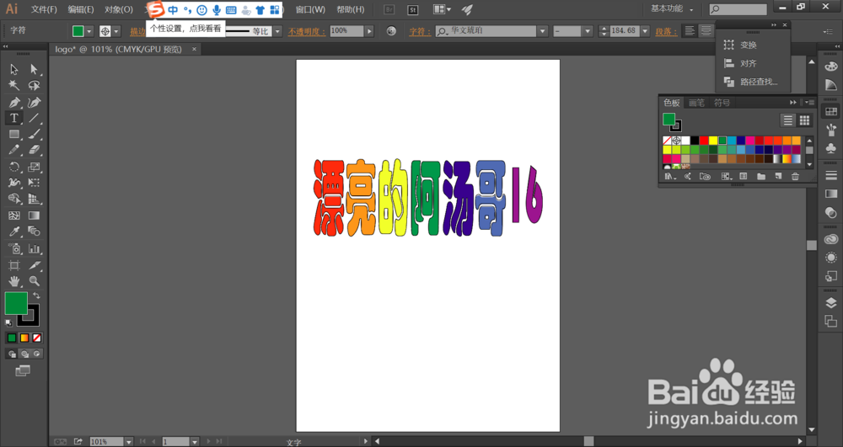Switch to the 符号 tab

[722, 103]
